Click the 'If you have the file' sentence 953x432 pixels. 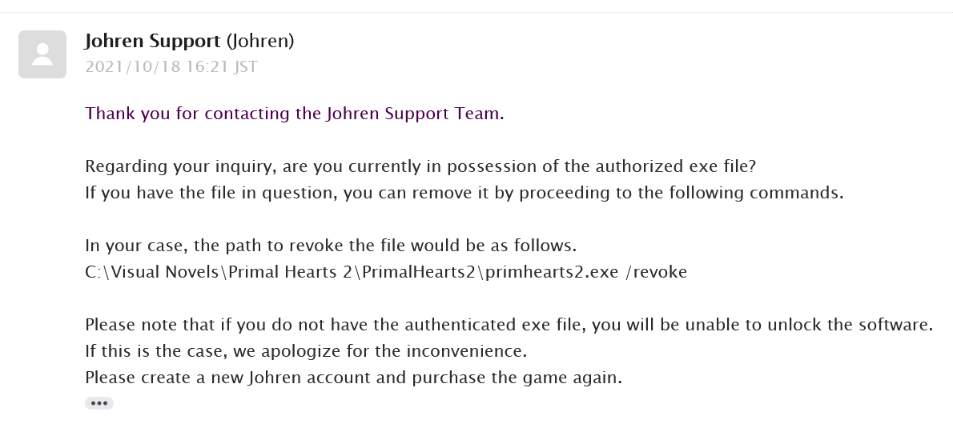point(464,193)
